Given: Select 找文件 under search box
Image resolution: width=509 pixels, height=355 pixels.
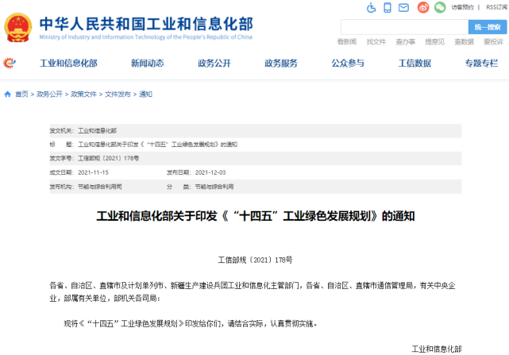Looking at the screenshot, I should [376, 41].
